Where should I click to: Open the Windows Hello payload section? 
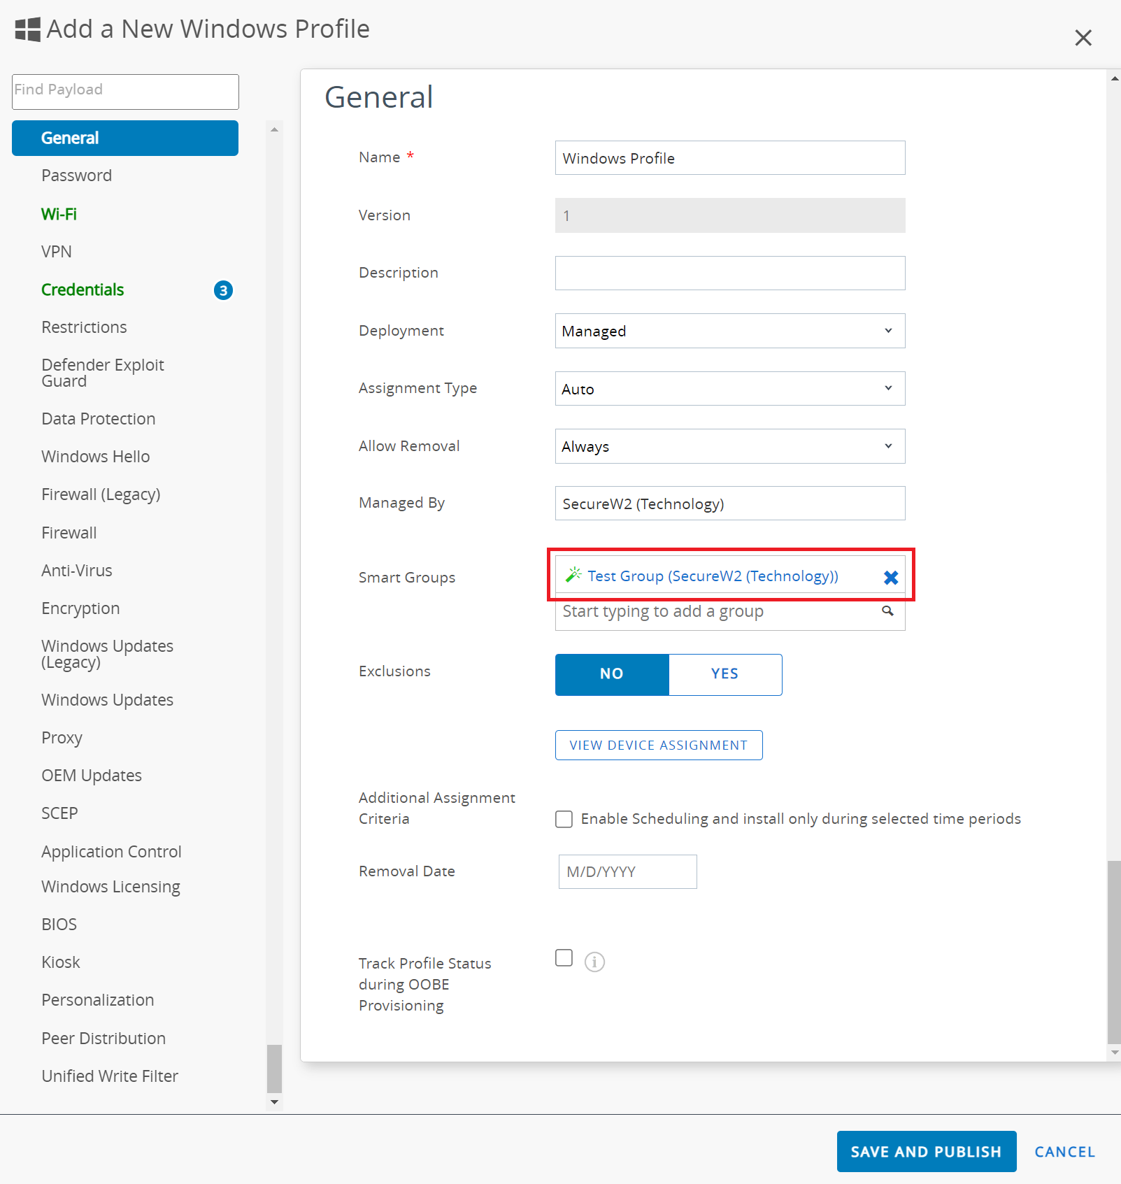(96, 457)
